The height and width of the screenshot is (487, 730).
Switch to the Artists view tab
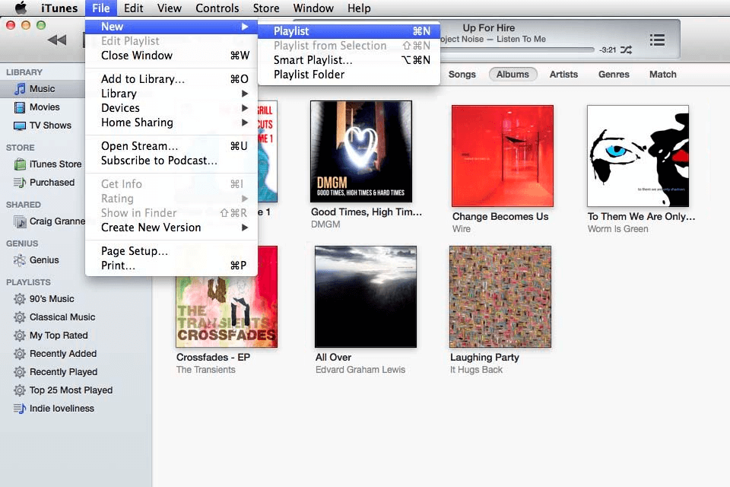click(x=563, y=75)
